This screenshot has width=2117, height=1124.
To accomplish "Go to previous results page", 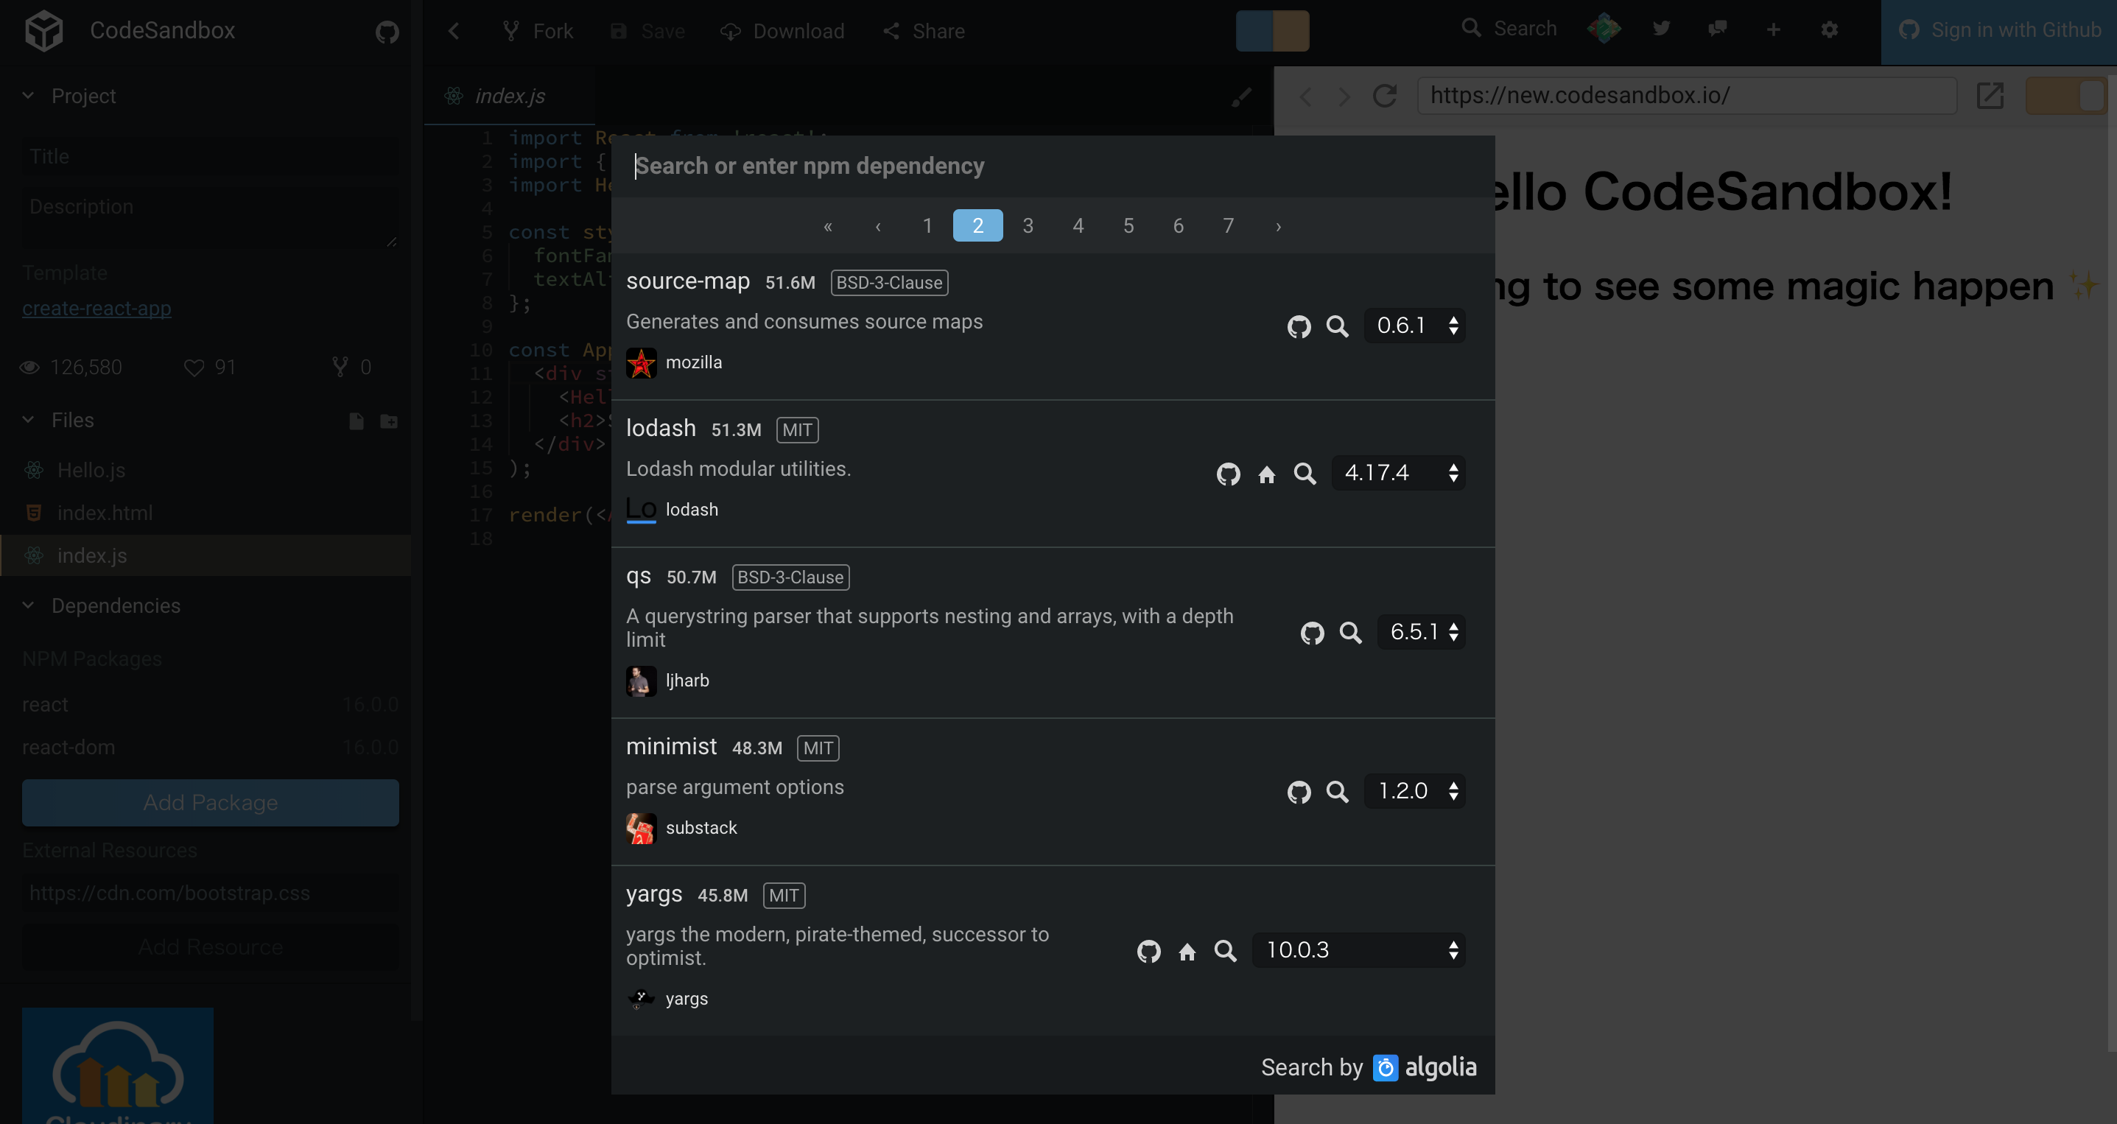I will (x=878, y=226).
